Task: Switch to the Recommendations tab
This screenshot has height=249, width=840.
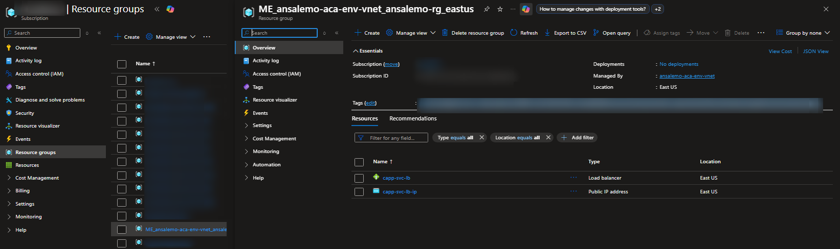Action: 413,118
